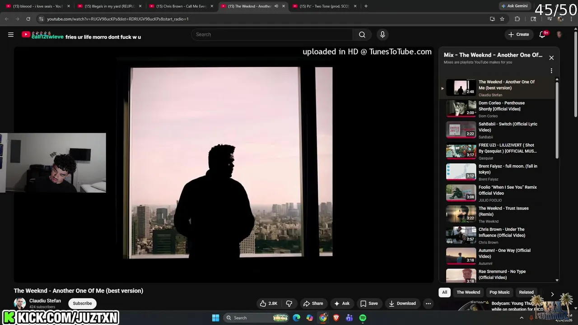
Task: Play Dom Corleo - Penthouse Shordy
Action: click(497, 109)
